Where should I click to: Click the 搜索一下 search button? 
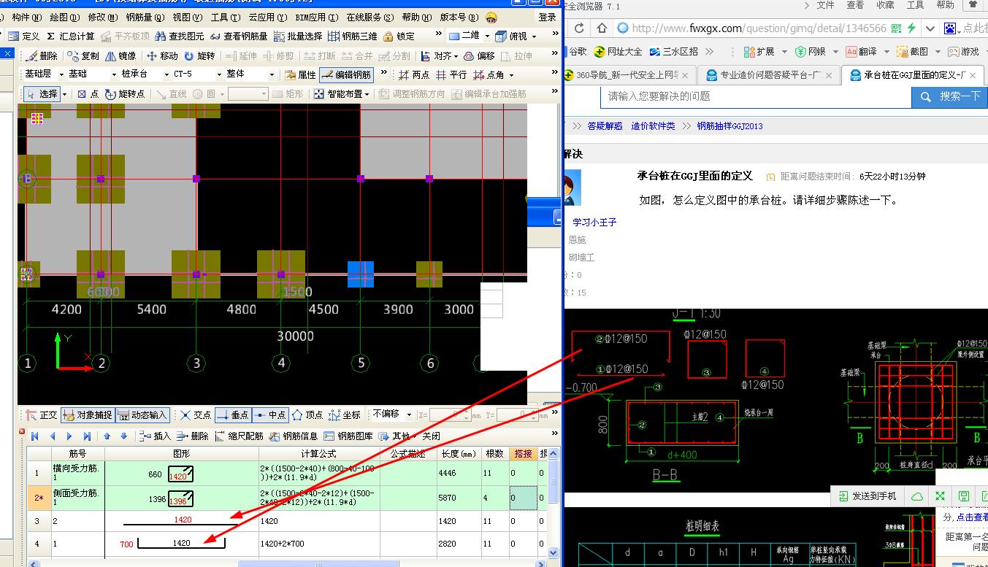tap(949, 96)
